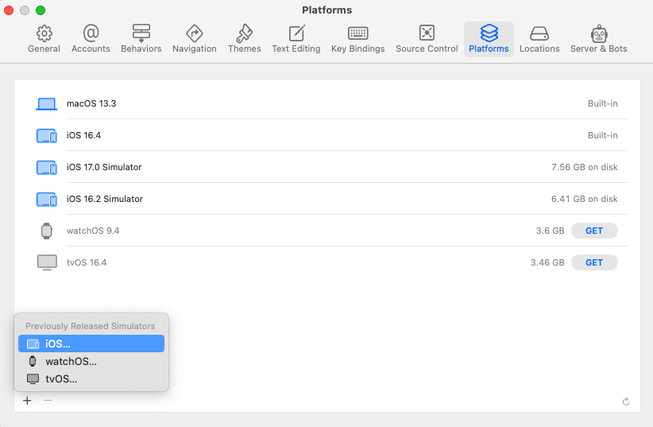
Task: Get the tvOS 16.4 platform
Action: click(x=594, y=262)
